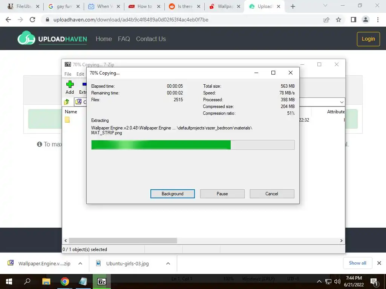Screen dimensions: 386x289
Task: Expand options for the Wallpaper.Engine zip download
Action: coord(80,263)
